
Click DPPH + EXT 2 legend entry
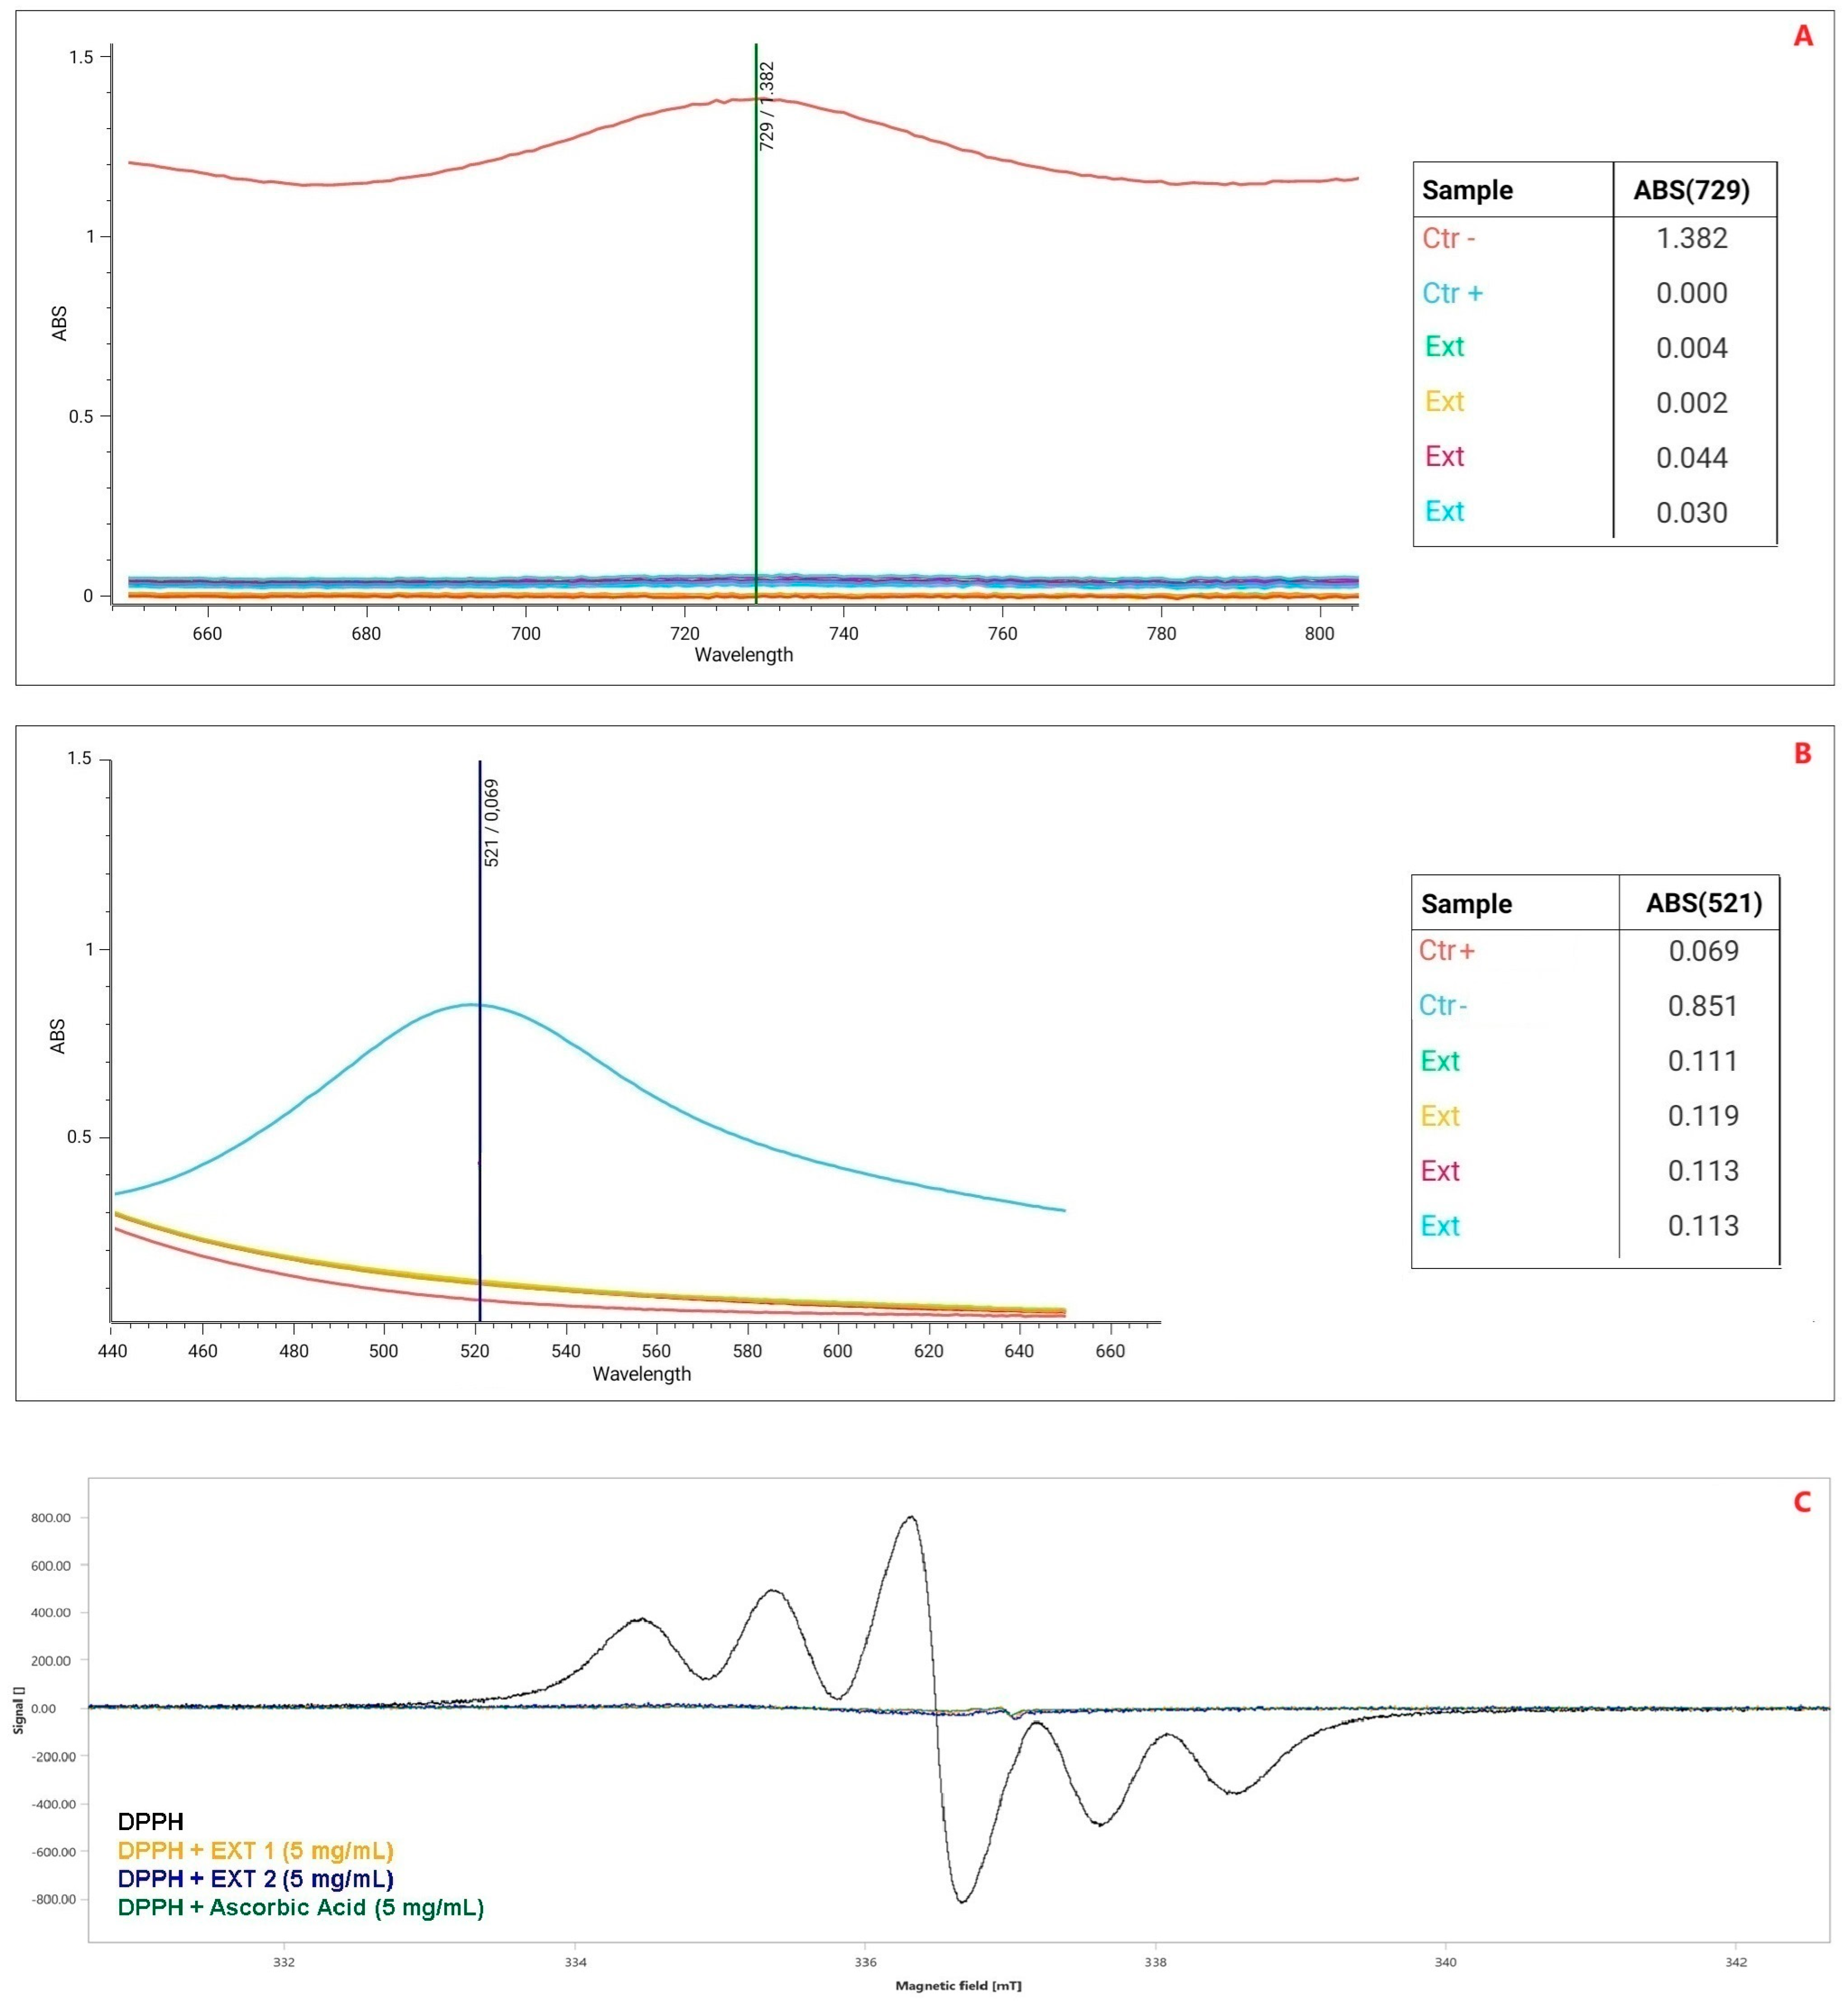pos(255,1878)
